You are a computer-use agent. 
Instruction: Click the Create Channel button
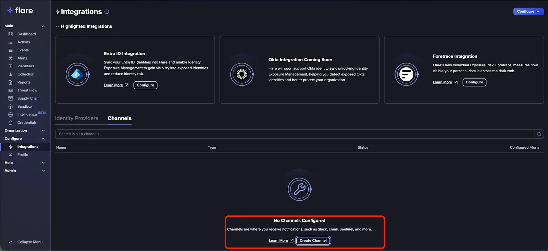coord(313,241)
